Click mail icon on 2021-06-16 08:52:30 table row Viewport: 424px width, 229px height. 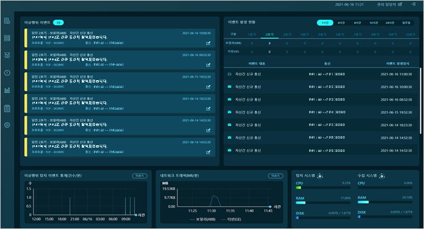coord(230,99)
